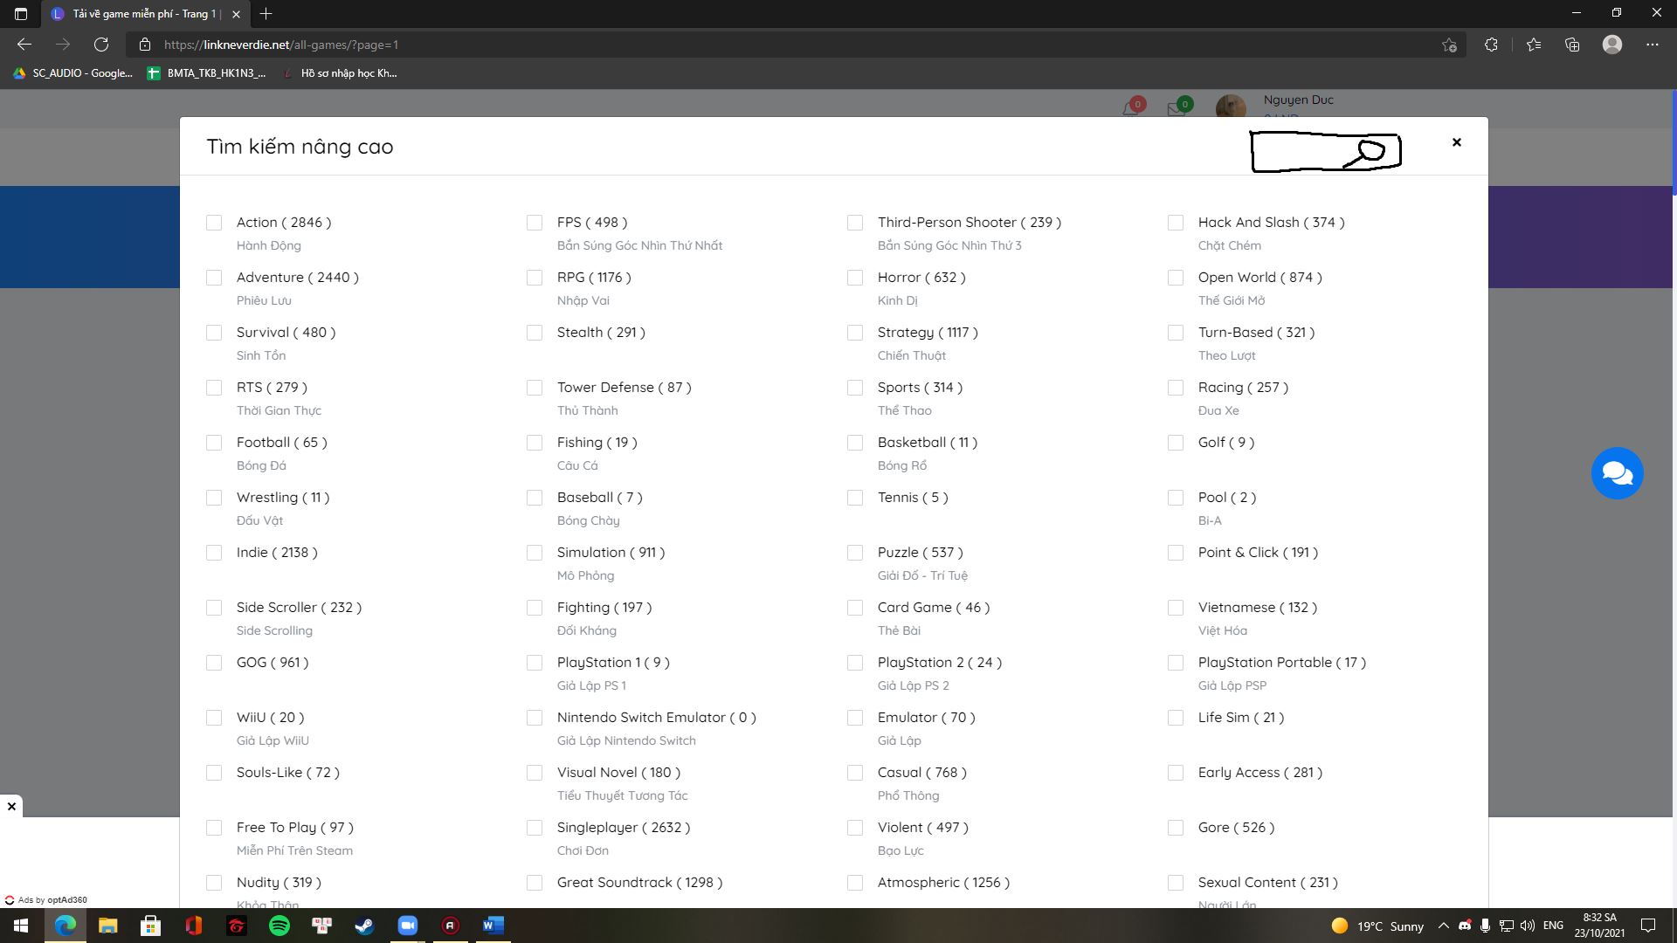Open browser favorites star list
This screenshot has height=943, width=1677.
pos(1533,45)
